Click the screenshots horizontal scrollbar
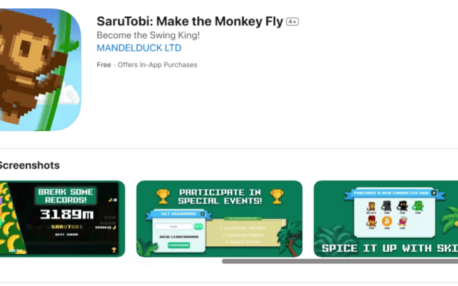 tap(340, 261)
